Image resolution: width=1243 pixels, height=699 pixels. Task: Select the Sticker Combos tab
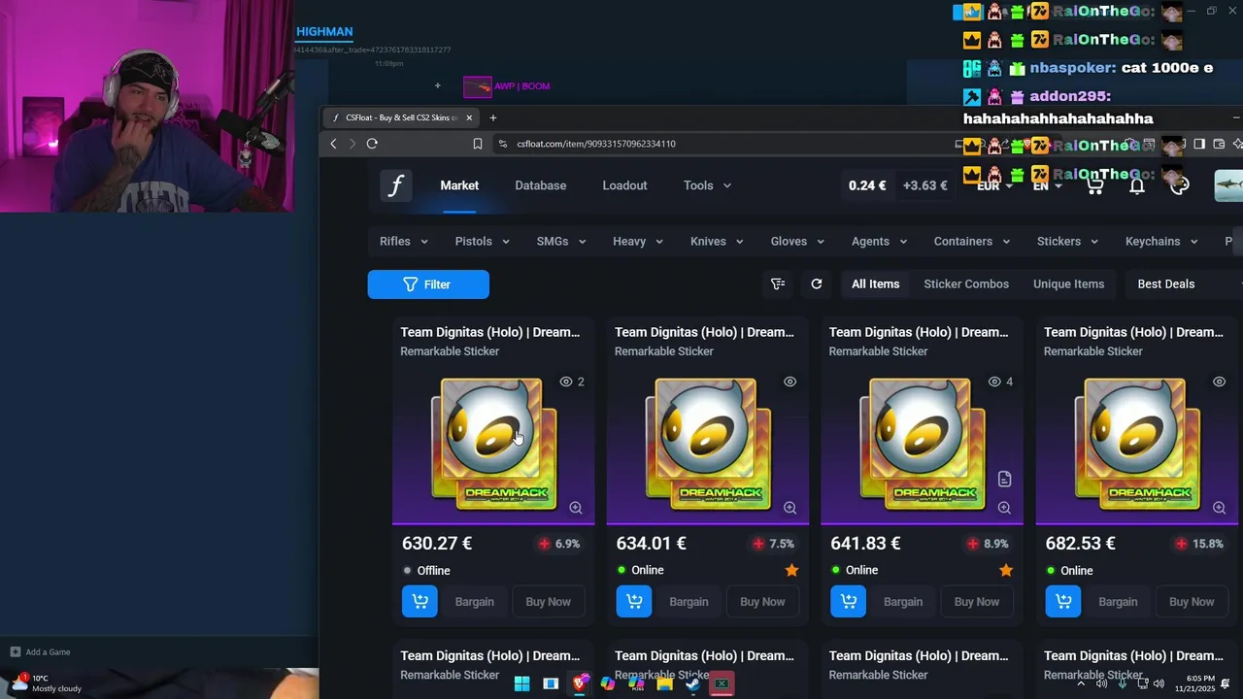point(966,283)
